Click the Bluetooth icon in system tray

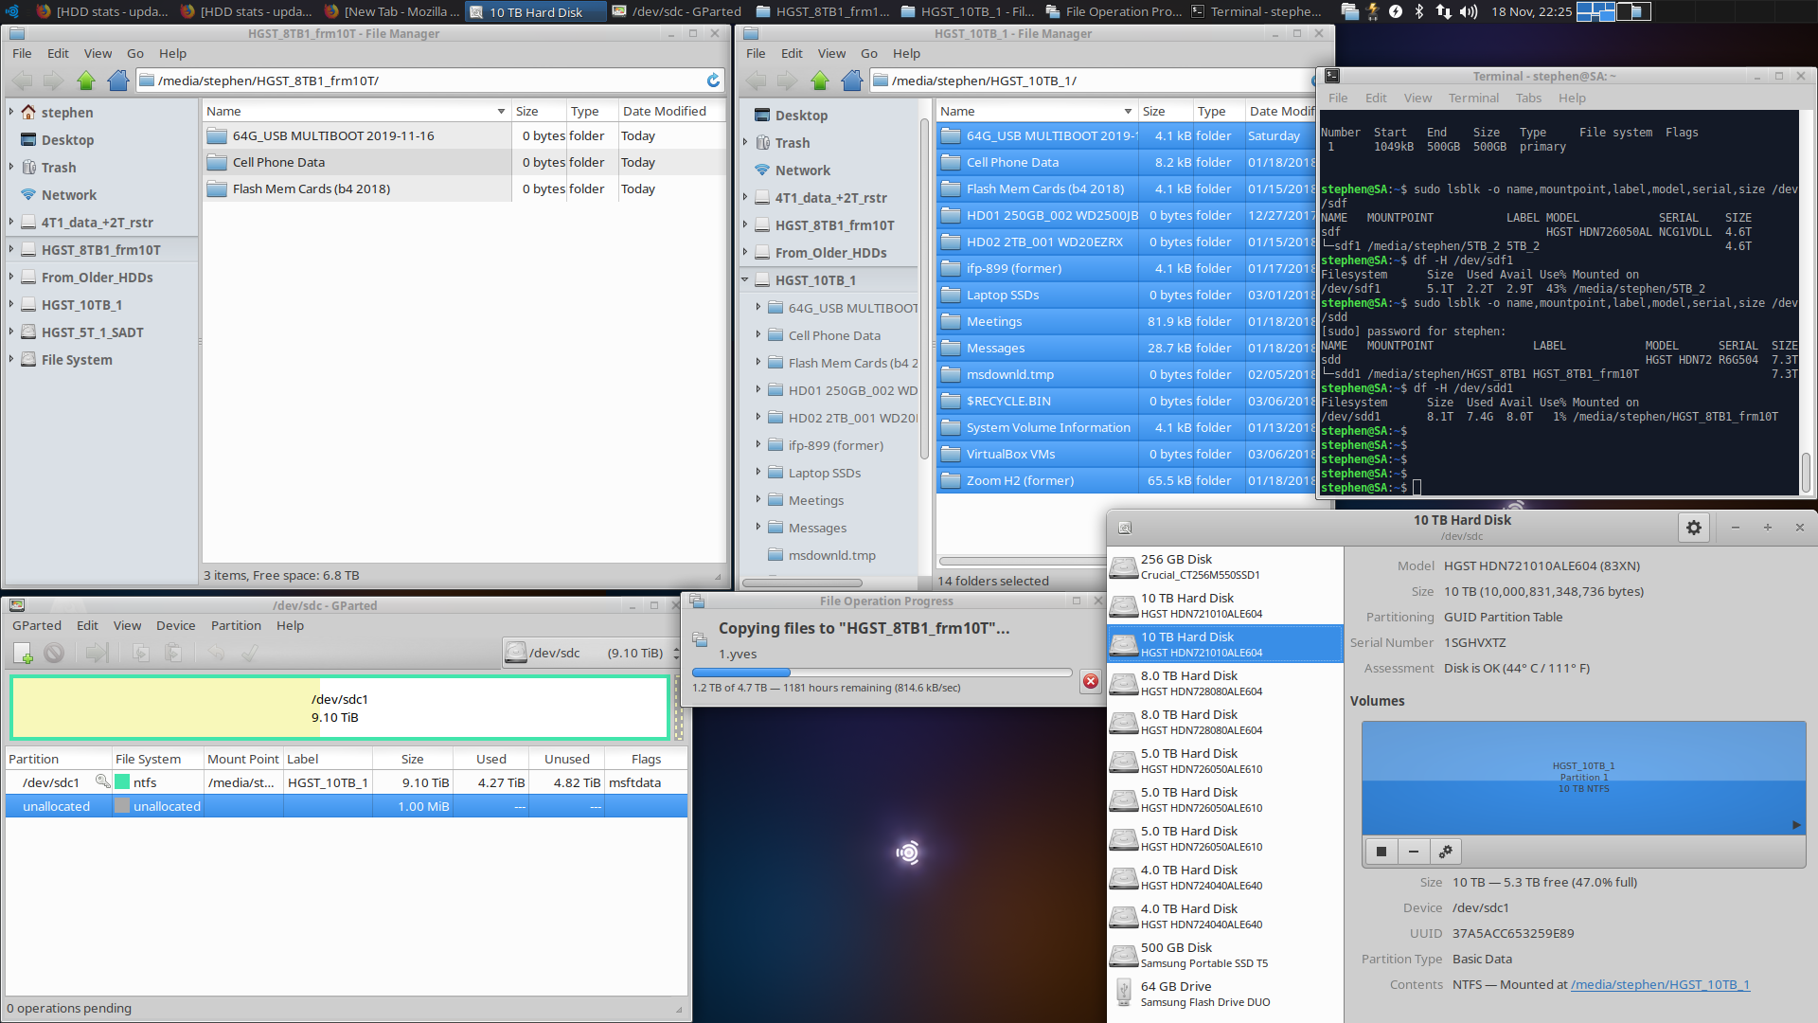click(x=1418, y=11)
